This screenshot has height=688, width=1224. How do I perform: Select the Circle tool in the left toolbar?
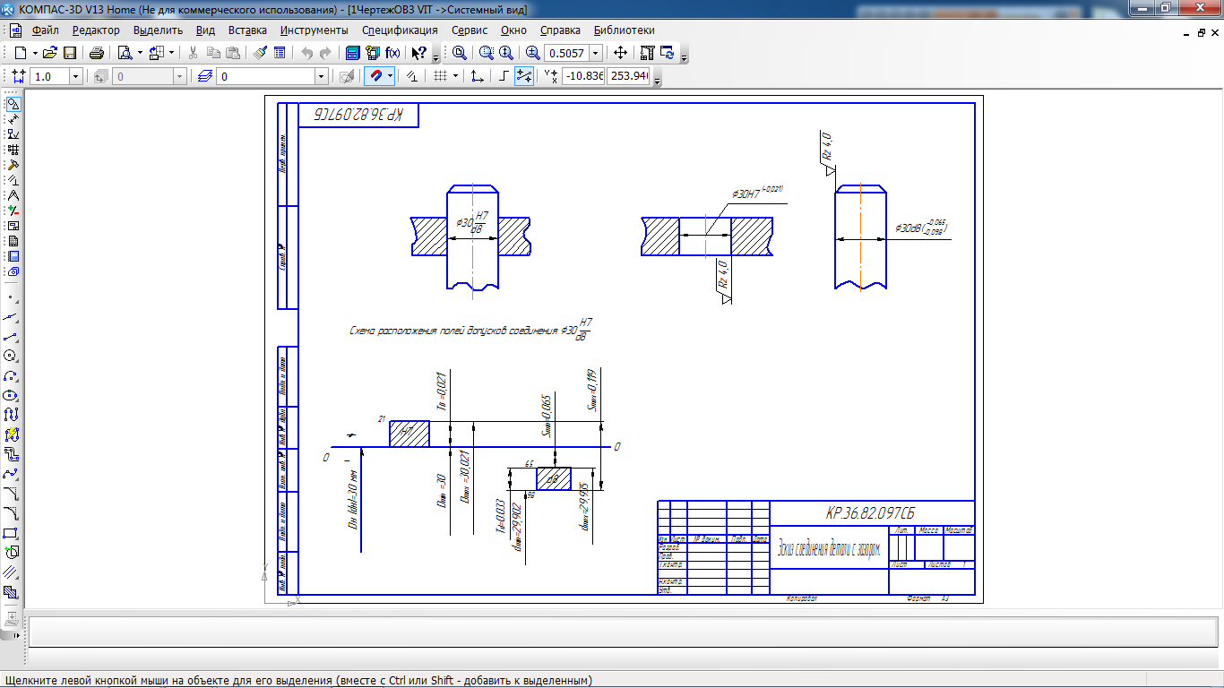click(x=11, y=356)
